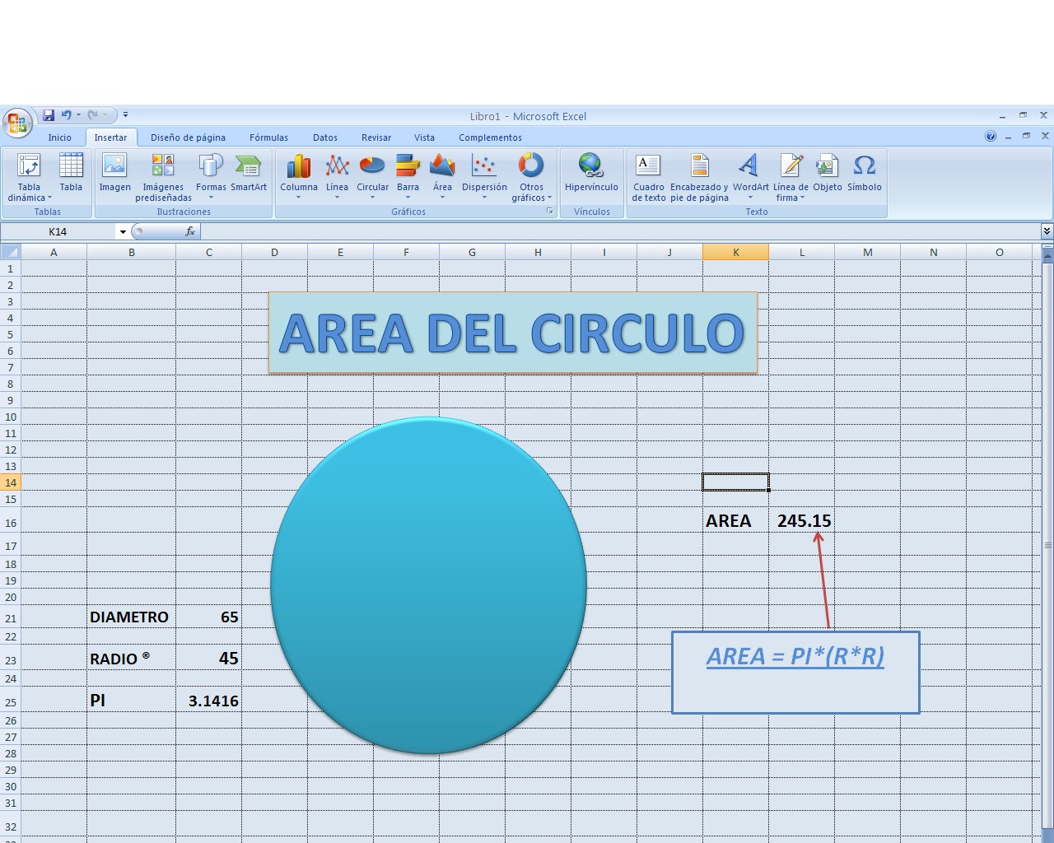Click the Gráficos dialog launcher
The height and width of the screenshot is (843, 1054).
(550, 212)
